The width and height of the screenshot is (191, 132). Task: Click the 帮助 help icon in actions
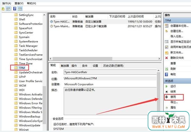tap(167, 74)
